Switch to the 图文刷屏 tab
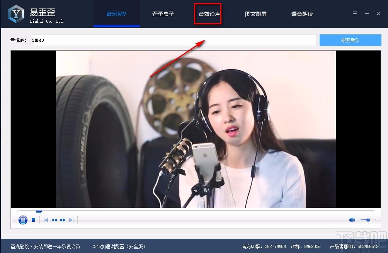Viewport: 388px width, 253px height. coord(256,14)
